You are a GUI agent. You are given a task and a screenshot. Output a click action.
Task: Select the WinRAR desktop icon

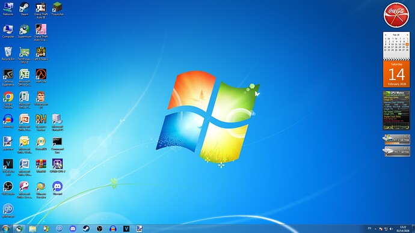point(41,166)
